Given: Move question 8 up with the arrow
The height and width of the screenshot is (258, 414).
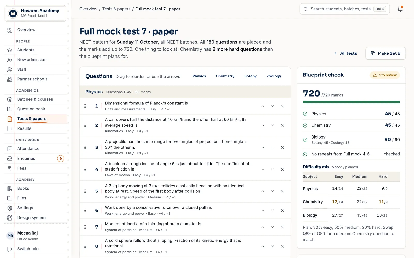Looking at the screenshot, I should click(x=263, y=246).
